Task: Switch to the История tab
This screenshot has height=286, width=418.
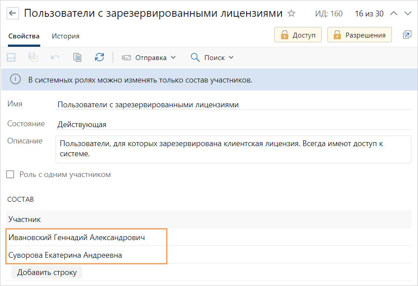Action: pos(65,36)
